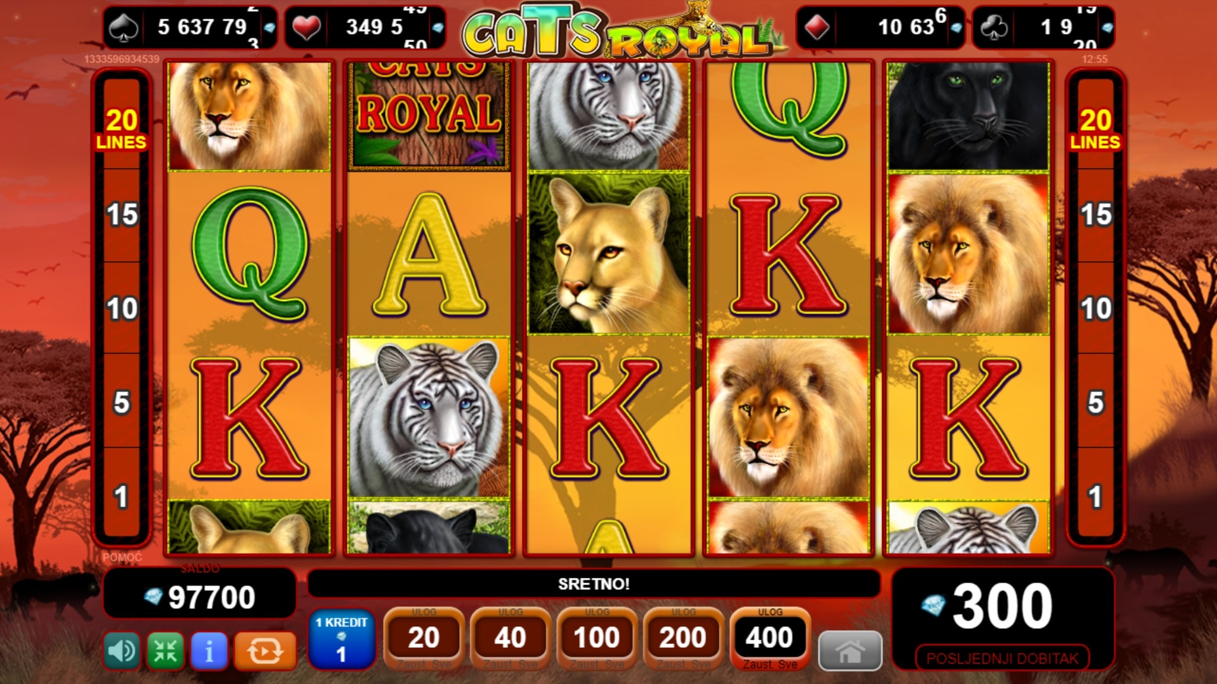Change the 1 Kredit denomination button
The width and height of the screenshot is (1217, 684).
(x=341, y=640)
